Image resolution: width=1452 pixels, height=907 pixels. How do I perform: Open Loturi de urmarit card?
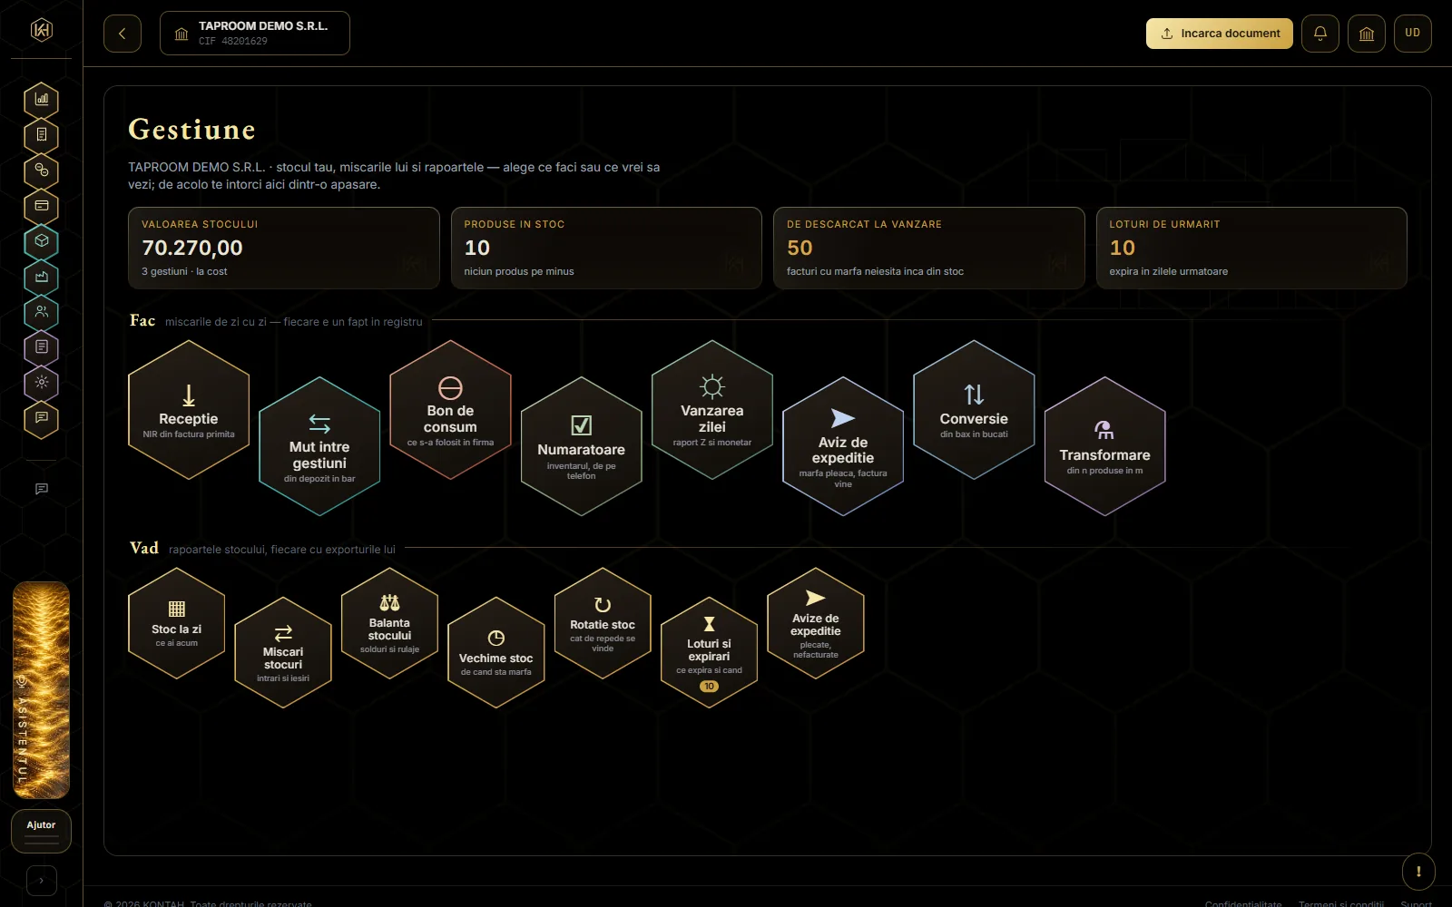click(1251, 249)
